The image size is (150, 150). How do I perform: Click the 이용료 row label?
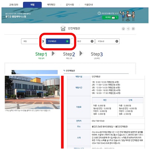coord(79,107)
